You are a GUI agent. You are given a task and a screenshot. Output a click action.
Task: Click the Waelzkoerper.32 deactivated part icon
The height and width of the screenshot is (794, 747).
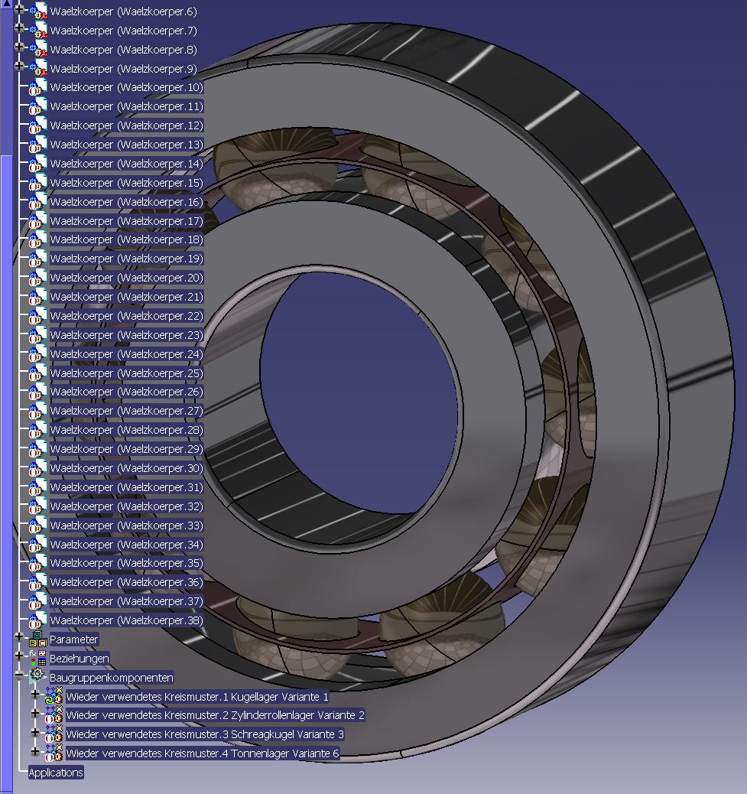(38, 506)
